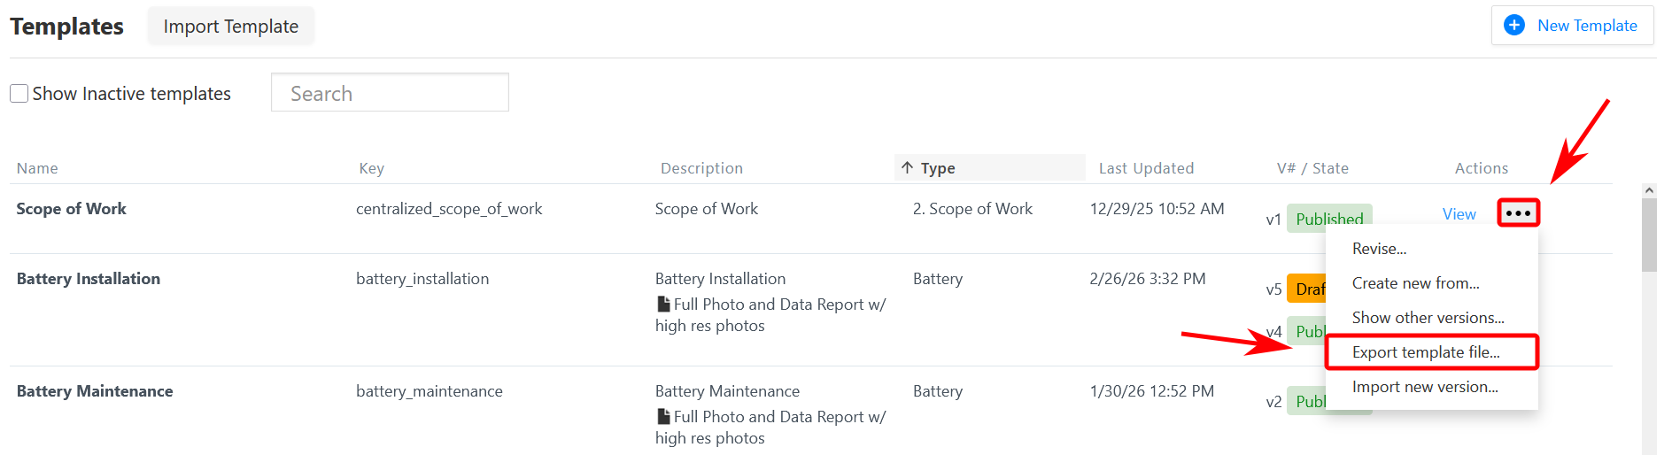The width and height of the screenshot is (1672, 455).
Task: Click the plus icon on New Template
Action: click(1514, 26)
